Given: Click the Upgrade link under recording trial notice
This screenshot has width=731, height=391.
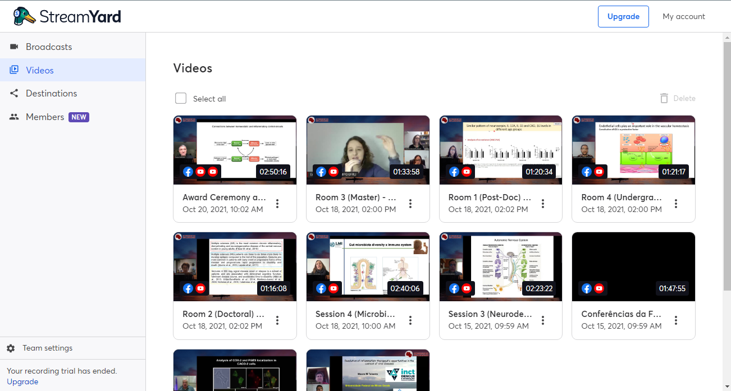Looking at the screenshot, I should tap(22, 381).
